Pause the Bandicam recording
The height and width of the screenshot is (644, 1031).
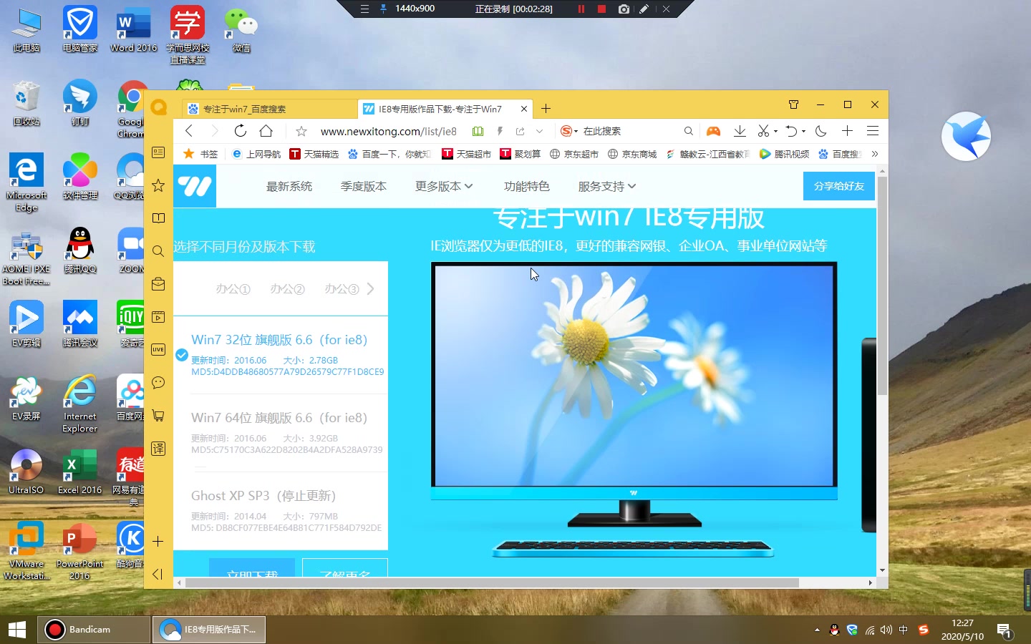581,9
